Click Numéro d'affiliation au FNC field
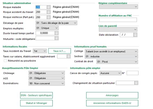153x109 pixels. tap(118, 20)
